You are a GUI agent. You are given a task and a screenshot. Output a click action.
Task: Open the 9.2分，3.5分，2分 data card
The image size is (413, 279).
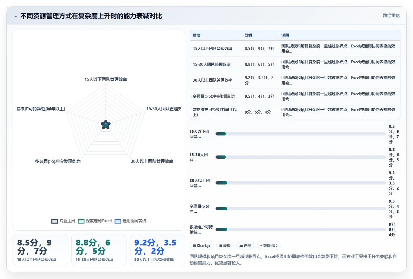coord(157,250)
